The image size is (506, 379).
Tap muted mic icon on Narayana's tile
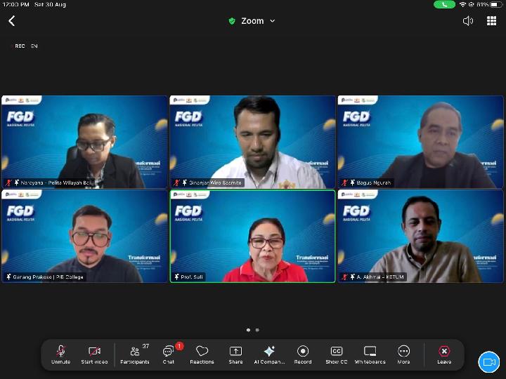point(8,182)
